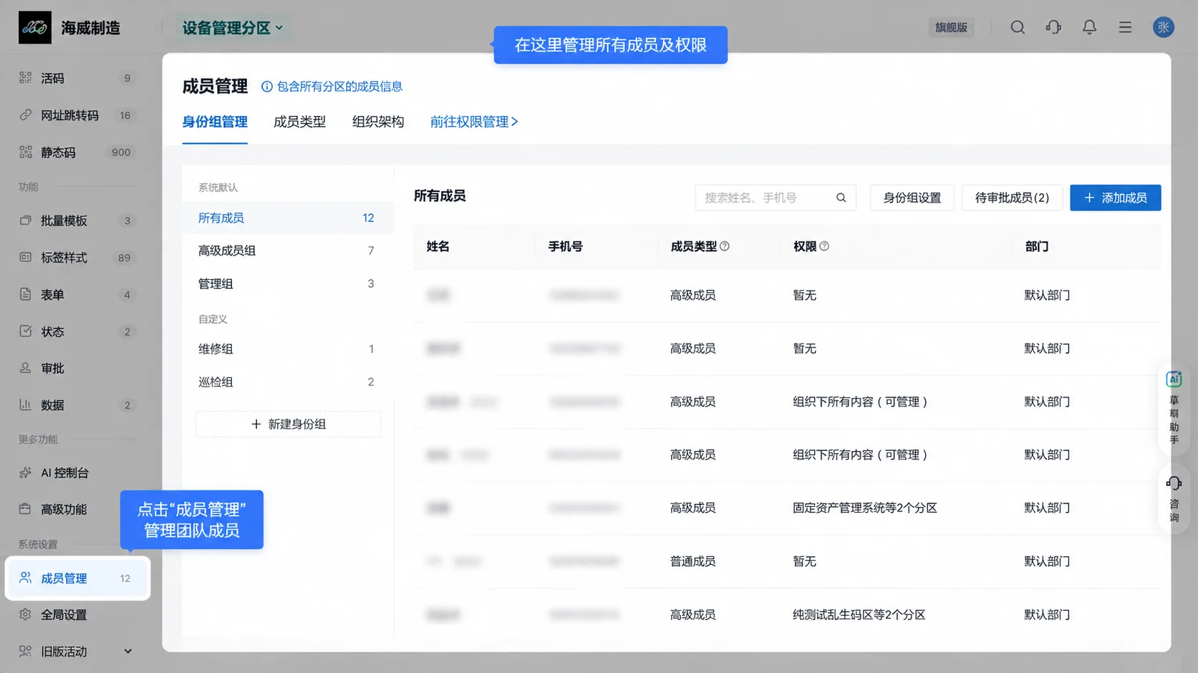Switch to the 组织架构 tab
Viewport: 1198px width, 673px height.
coord(378,122)
